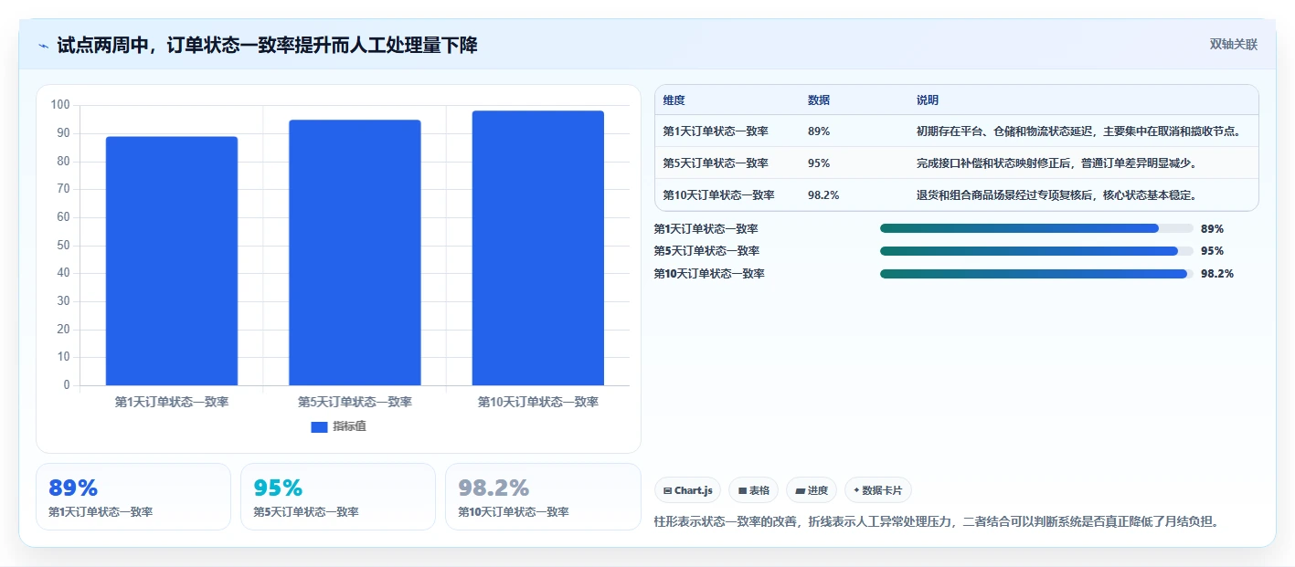Click the 98.2% progress bar
Screen dimensions: 1295x567
[1036, 274]
